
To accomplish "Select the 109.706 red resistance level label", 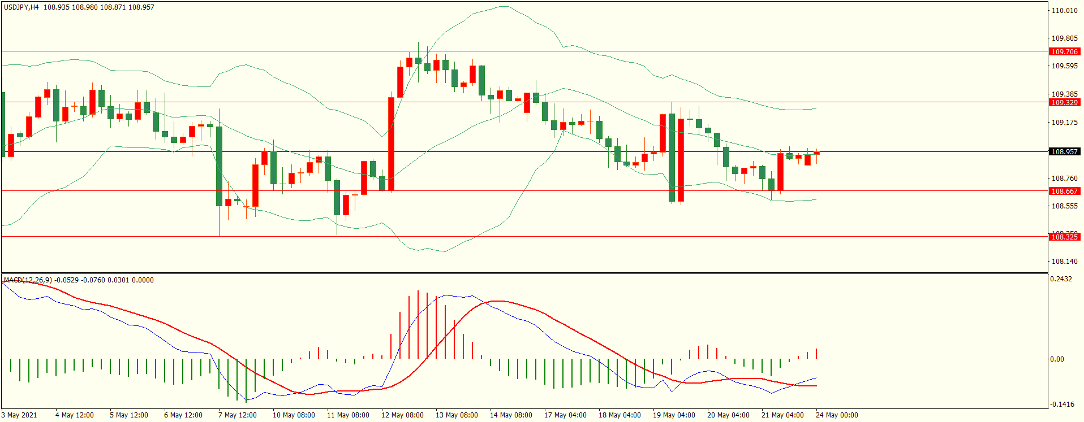I will coord(1064,51).
